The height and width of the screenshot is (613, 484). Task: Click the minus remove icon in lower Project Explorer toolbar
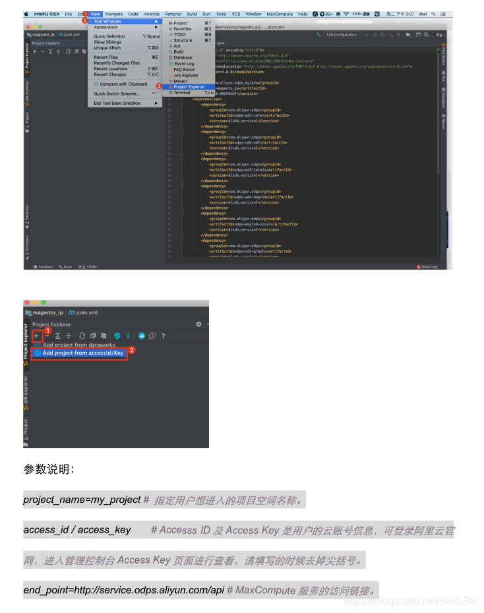pyautogui.click(x=47, y=336)
